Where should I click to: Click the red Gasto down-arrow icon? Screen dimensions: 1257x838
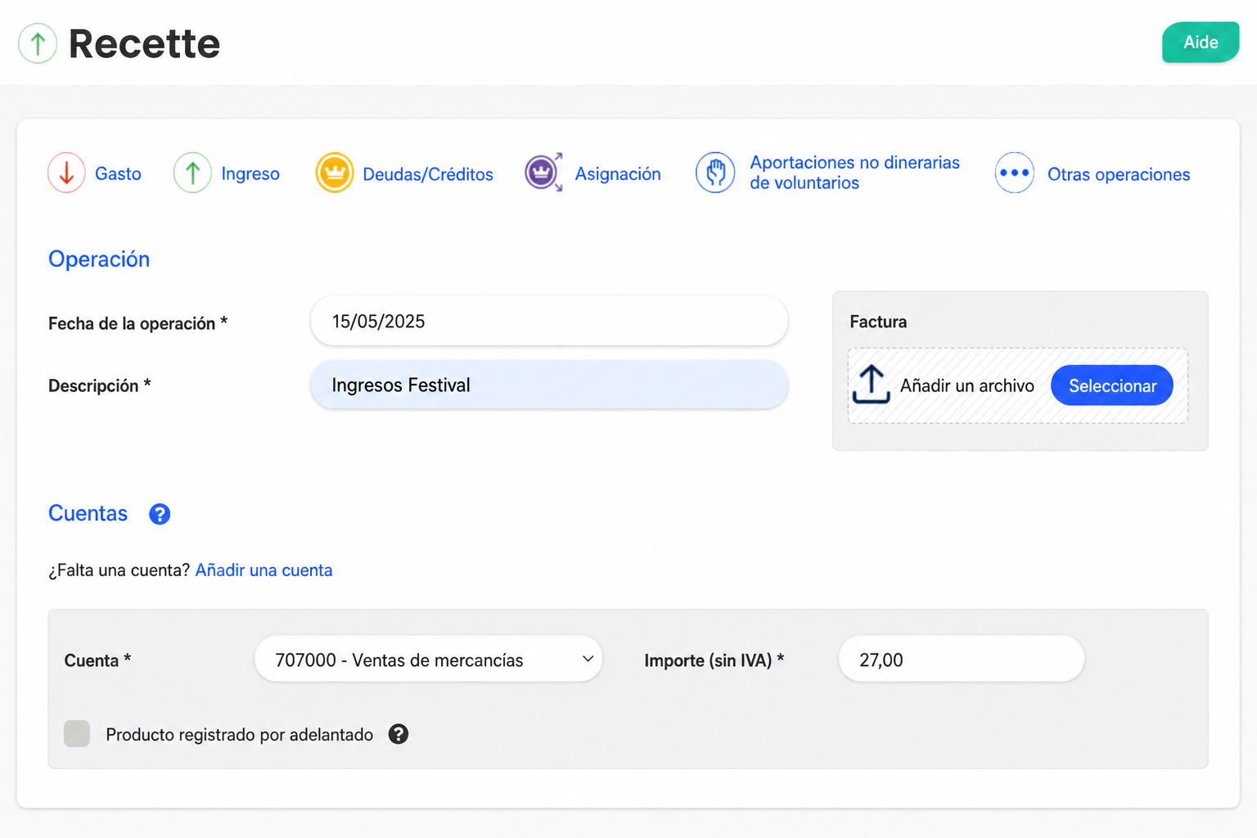66,173
